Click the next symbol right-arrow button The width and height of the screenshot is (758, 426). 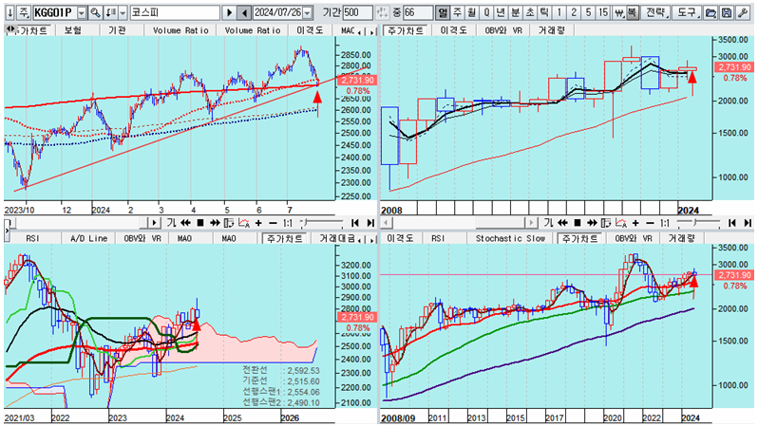[230, 12]
